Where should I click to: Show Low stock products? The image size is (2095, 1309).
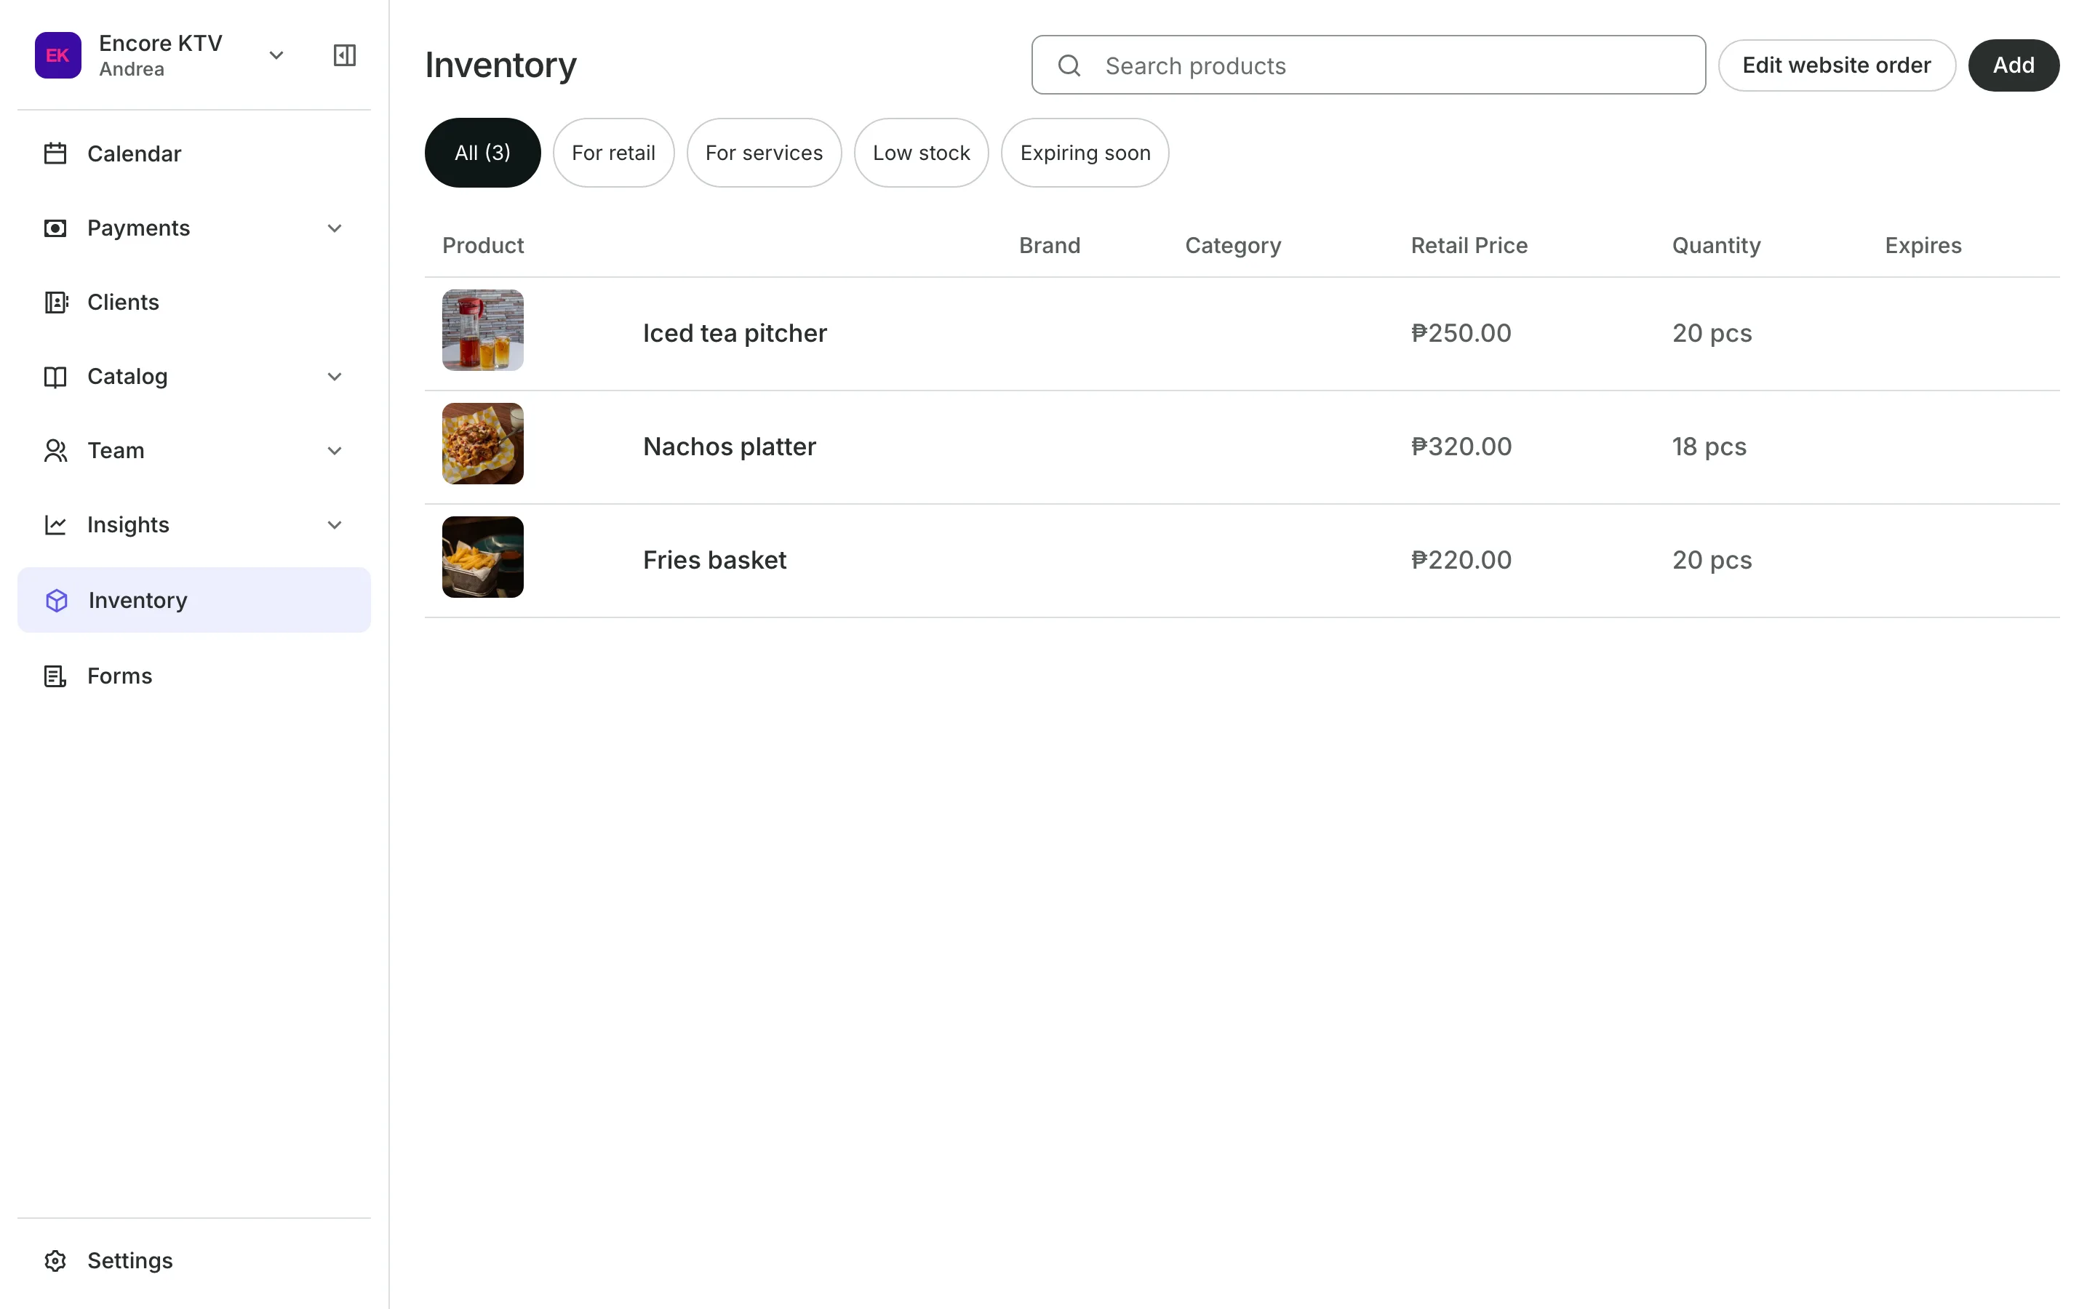click(x=921, y=153)
